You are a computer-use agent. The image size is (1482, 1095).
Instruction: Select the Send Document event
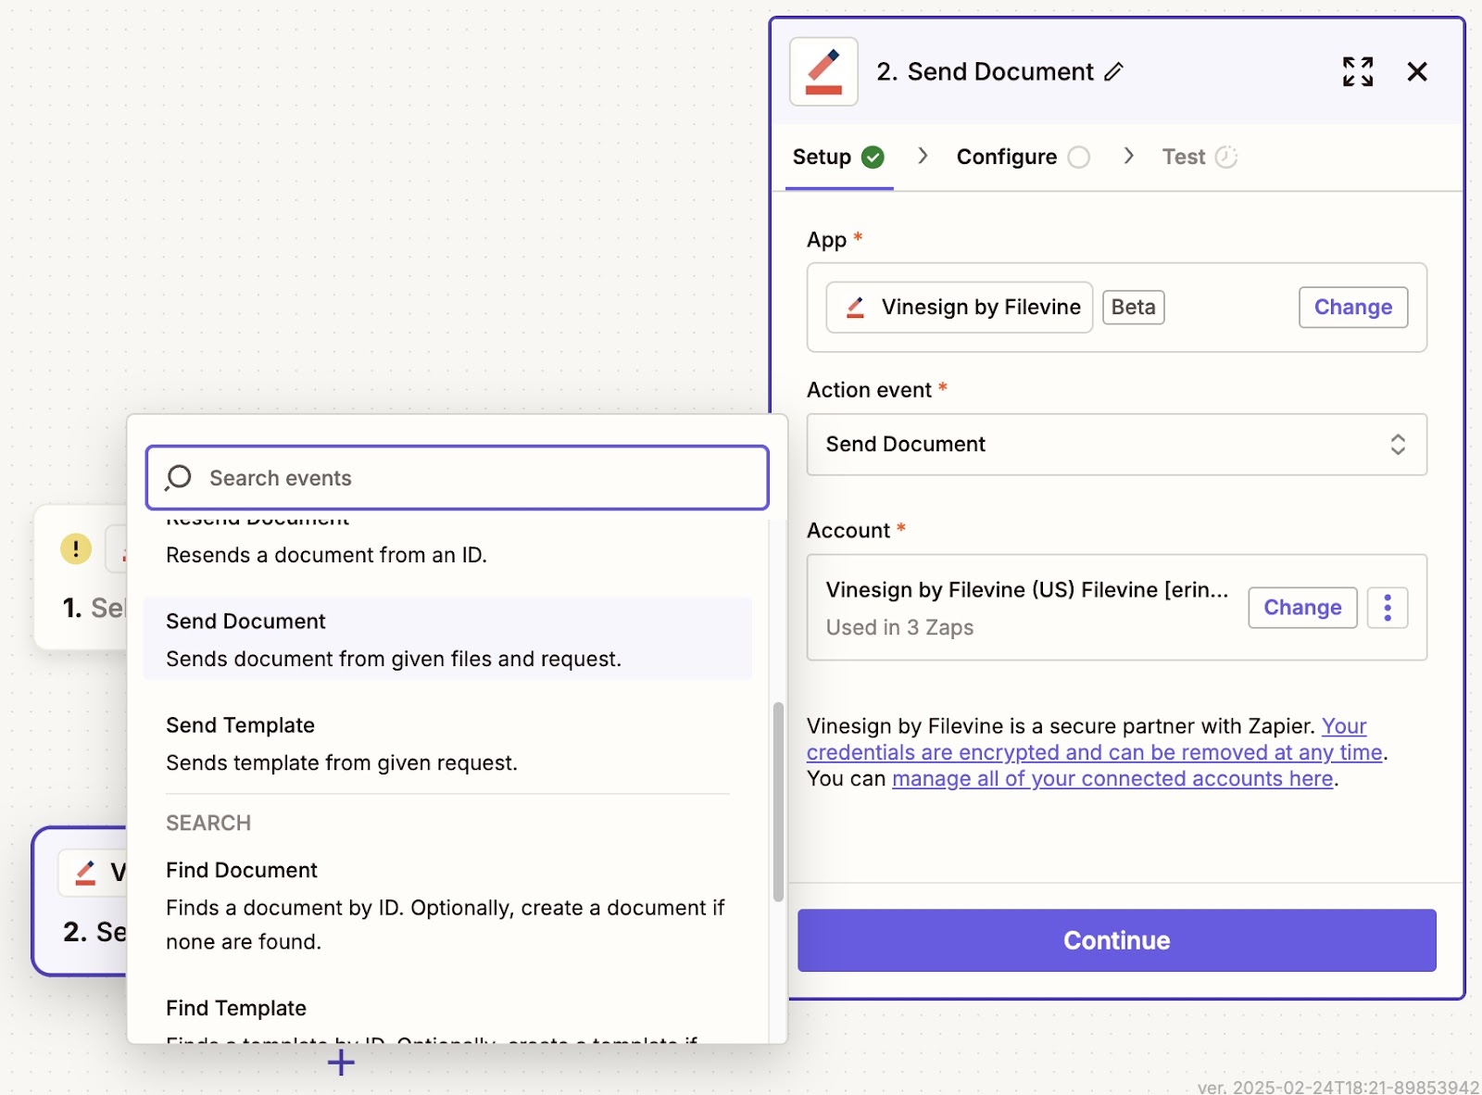[x=447, y=639]
